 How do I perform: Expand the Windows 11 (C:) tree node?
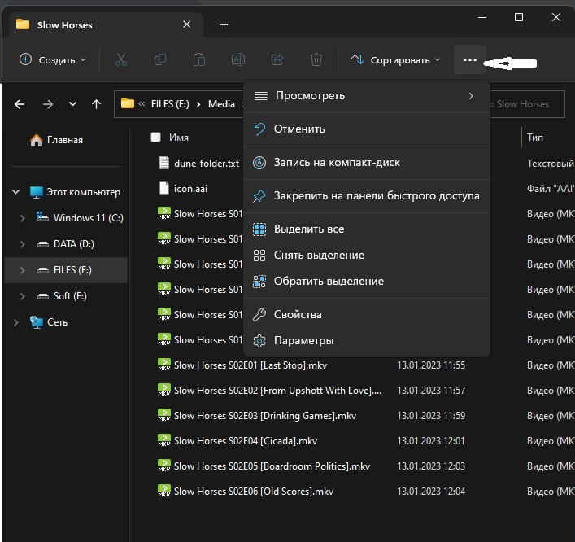(22, 218)
